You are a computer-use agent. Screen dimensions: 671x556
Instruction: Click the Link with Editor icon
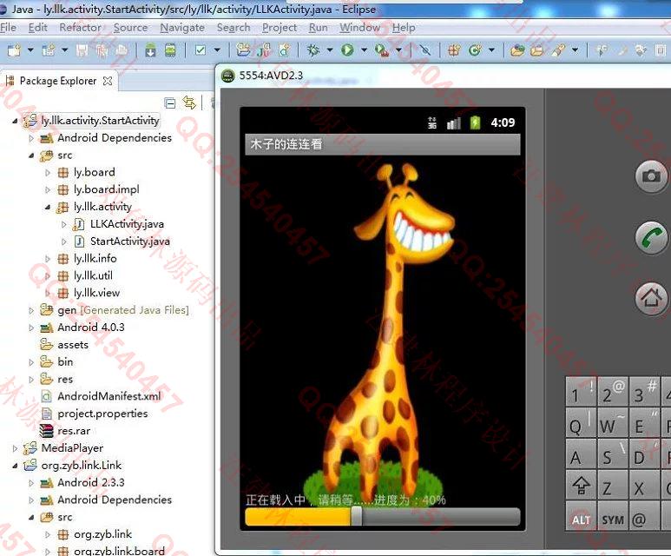(x=188, y=103)
